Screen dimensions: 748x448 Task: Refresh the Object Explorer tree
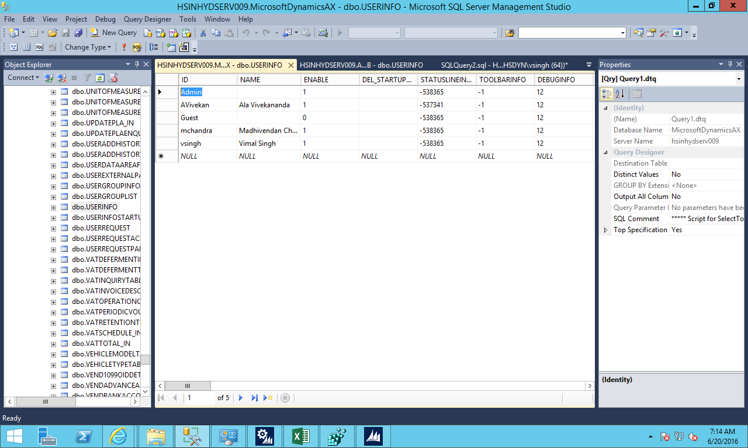[99, 77]
